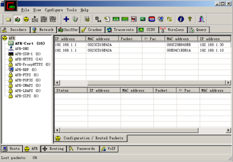233x162 pixels.
Task: Click the upper table's left IP address header
Action: (70, 39)
